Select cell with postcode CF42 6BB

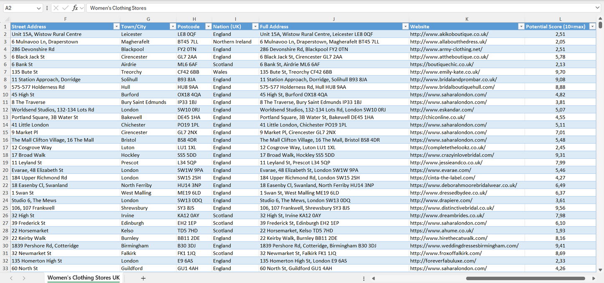[x=194, y=72]
